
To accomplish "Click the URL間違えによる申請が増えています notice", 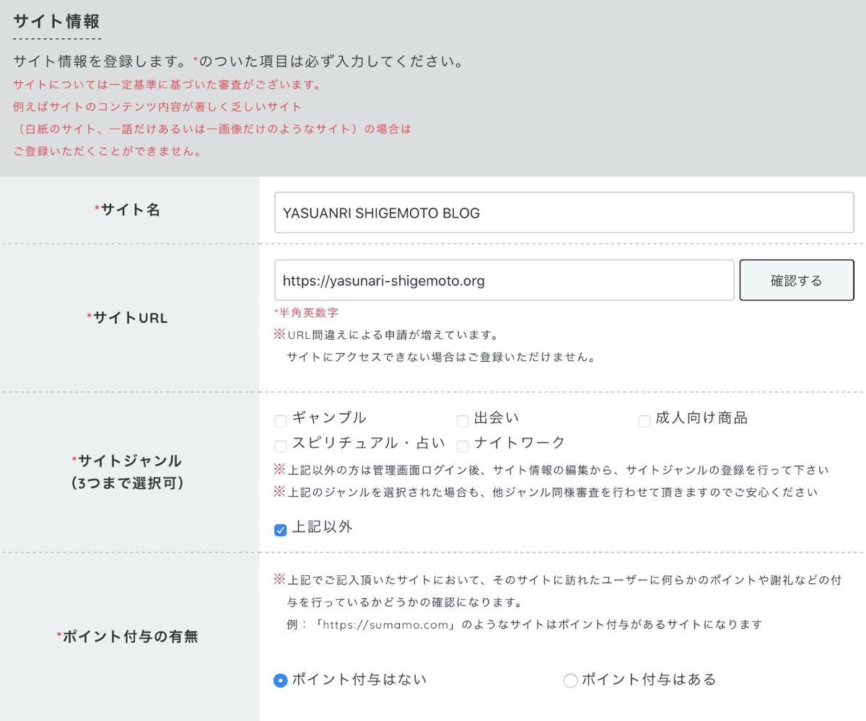I will click(386, 335).
